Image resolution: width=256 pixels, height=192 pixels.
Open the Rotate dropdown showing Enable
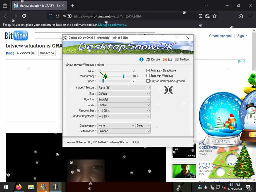(x=124, y=105)
